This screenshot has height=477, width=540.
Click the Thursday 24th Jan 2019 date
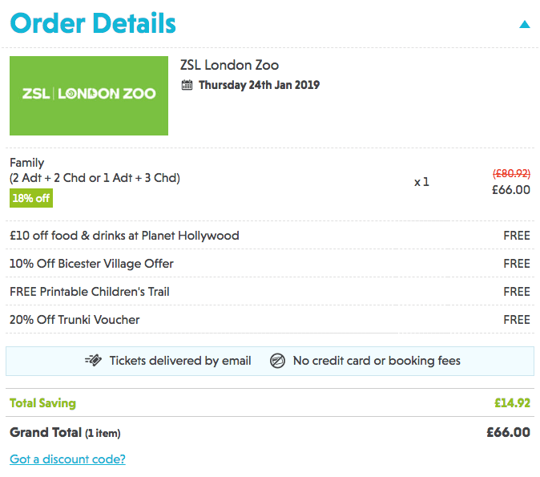tap(259, 85)
